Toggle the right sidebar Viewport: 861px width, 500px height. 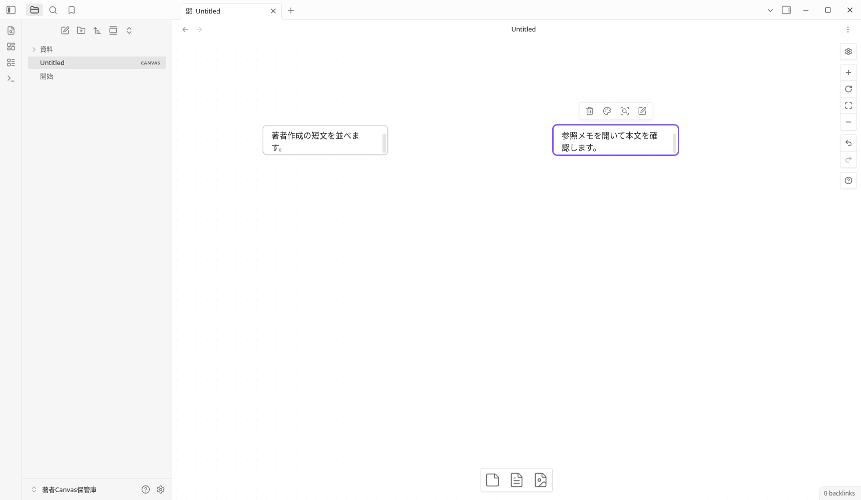click(786, 10)
